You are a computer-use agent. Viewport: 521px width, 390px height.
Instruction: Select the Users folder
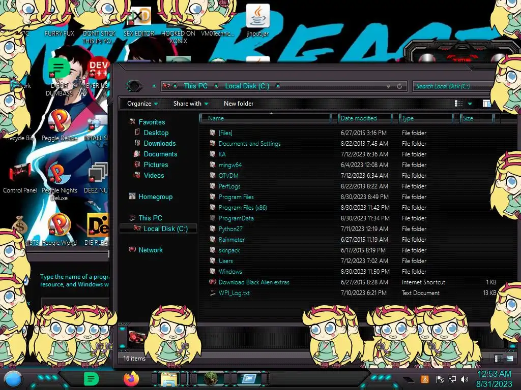[225, 261]
